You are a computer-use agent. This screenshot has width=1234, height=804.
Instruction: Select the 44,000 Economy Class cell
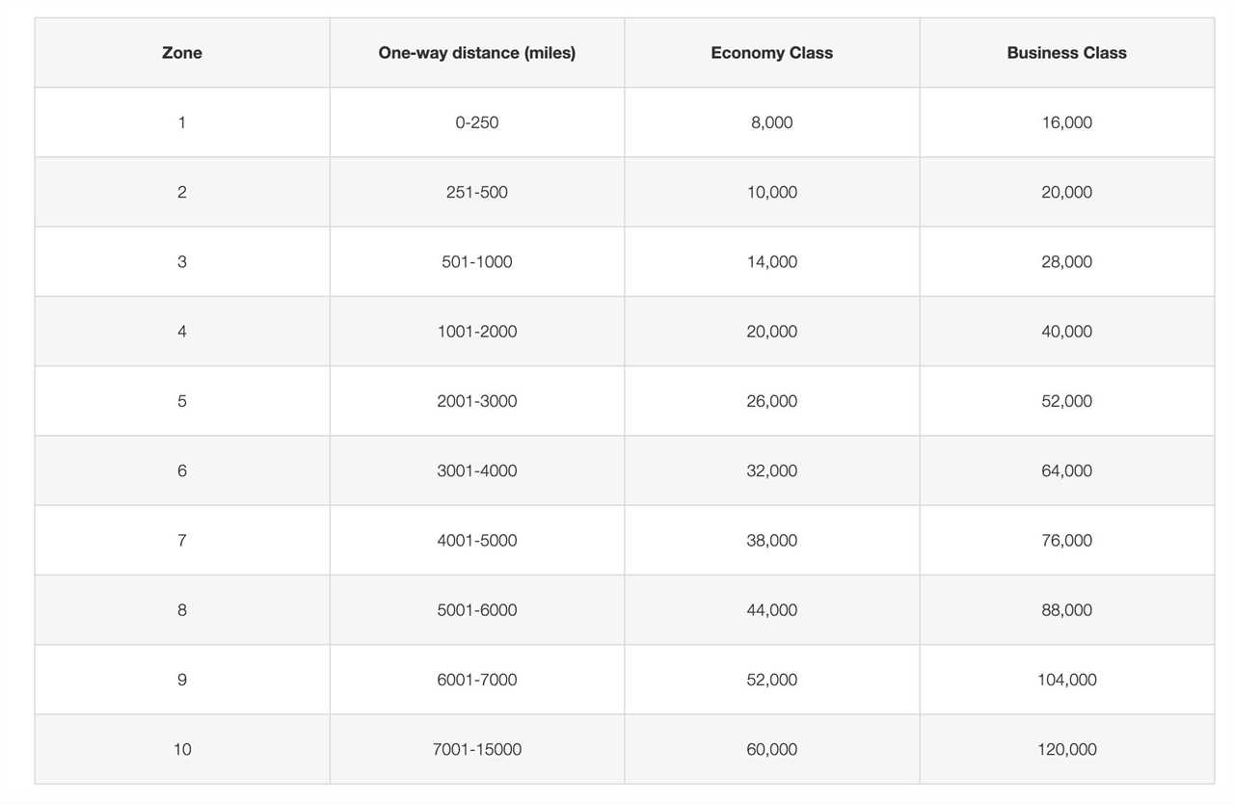pos(772,609)
